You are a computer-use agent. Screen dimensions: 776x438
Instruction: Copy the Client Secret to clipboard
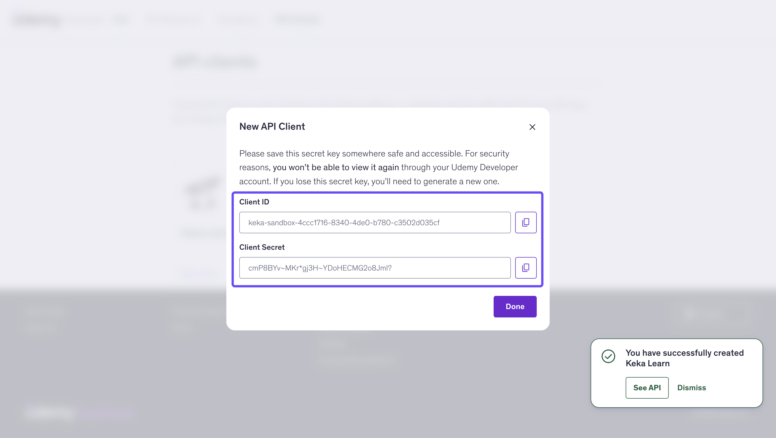coord(526,268)
